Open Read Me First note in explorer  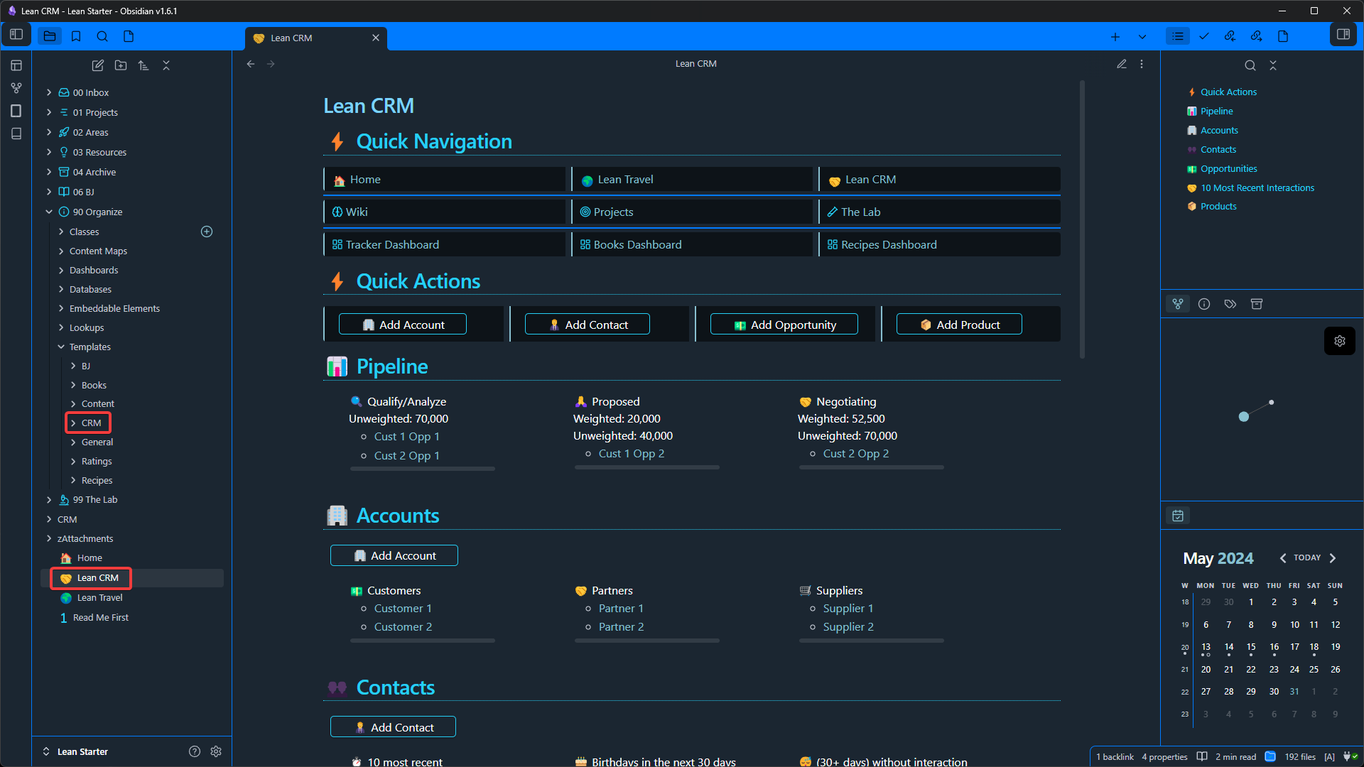(x=100, y=618)
